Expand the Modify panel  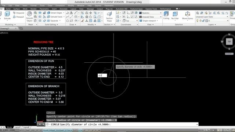(91, 25)
